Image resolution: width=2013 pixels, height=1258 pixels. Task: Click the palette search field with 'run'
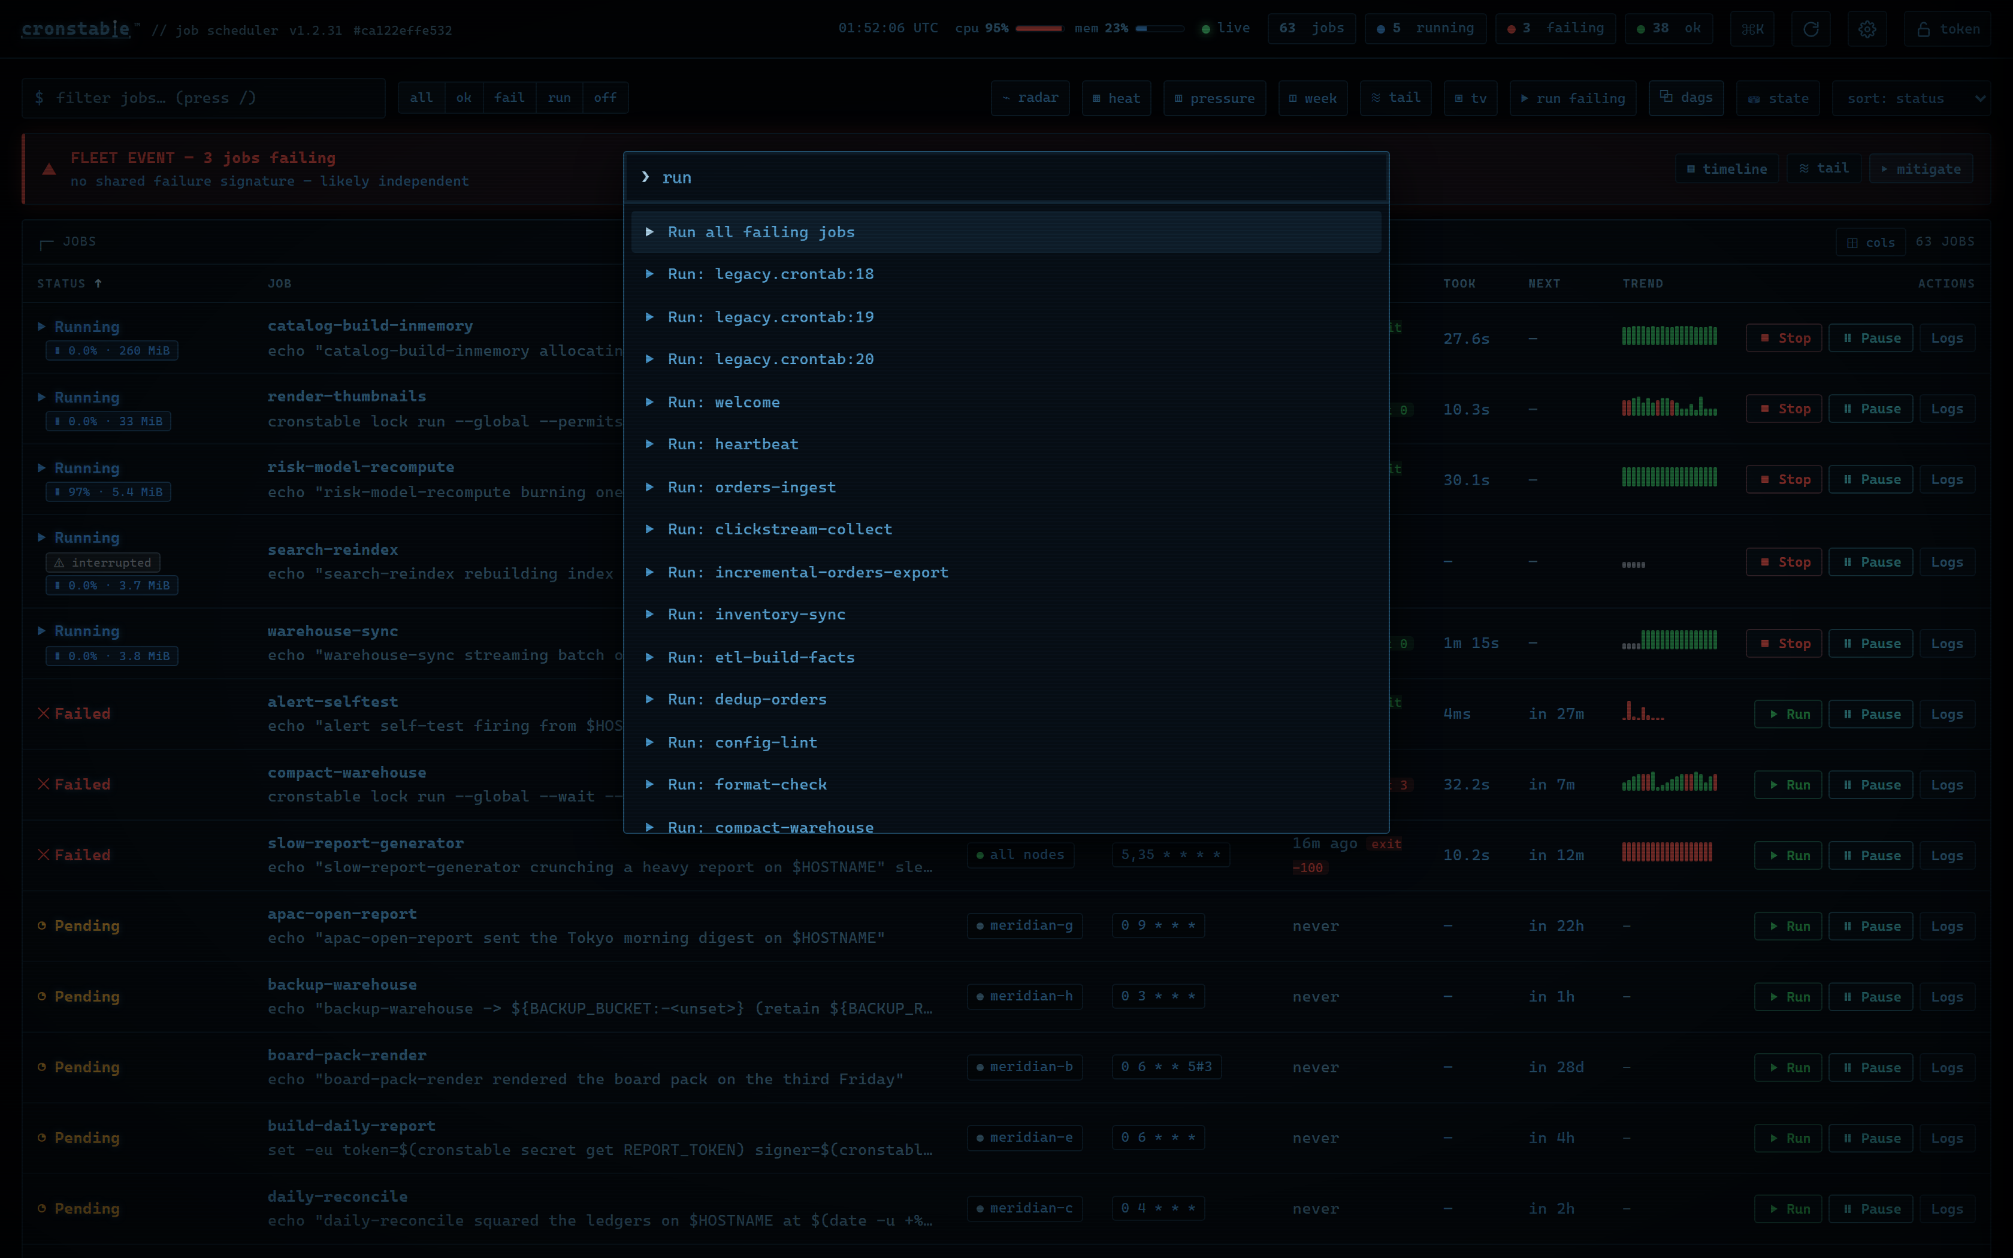1006,177
